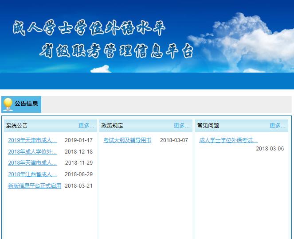Show 更多 in the 常见问题 panel
Viewport: 294px width, 239px height.
pyautogui.click(x=277, y=126)
